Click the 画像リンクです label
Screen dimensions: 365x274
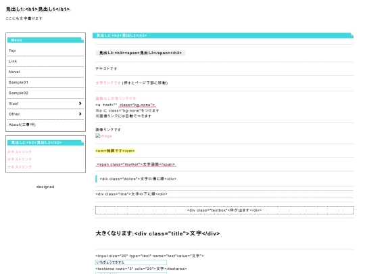(108, 130)
